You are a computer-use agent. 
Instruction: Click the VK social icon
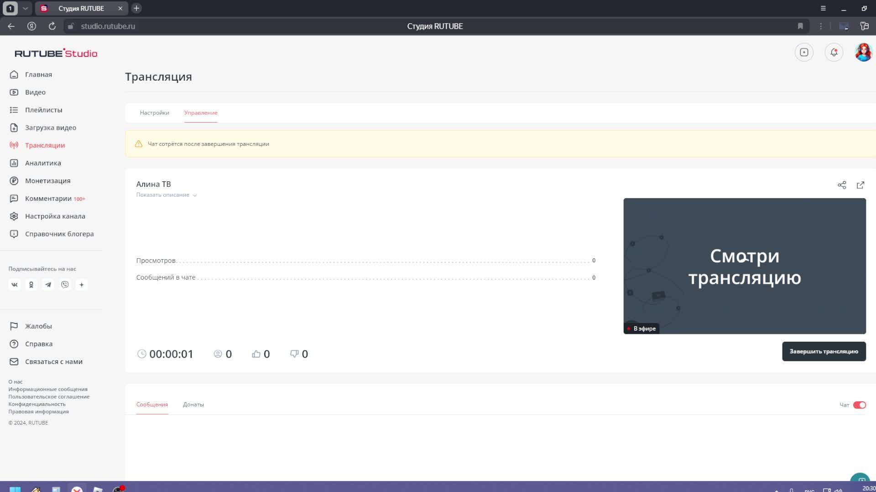coord(15,285)
